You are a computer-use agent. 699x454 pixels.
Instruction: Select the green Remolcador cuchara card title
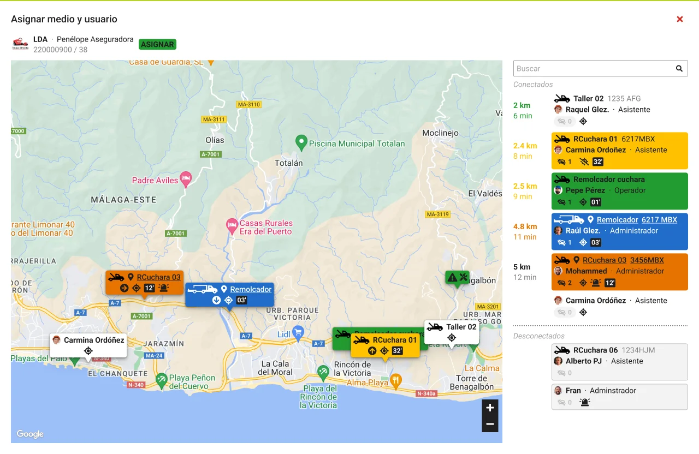click(609, 180)
